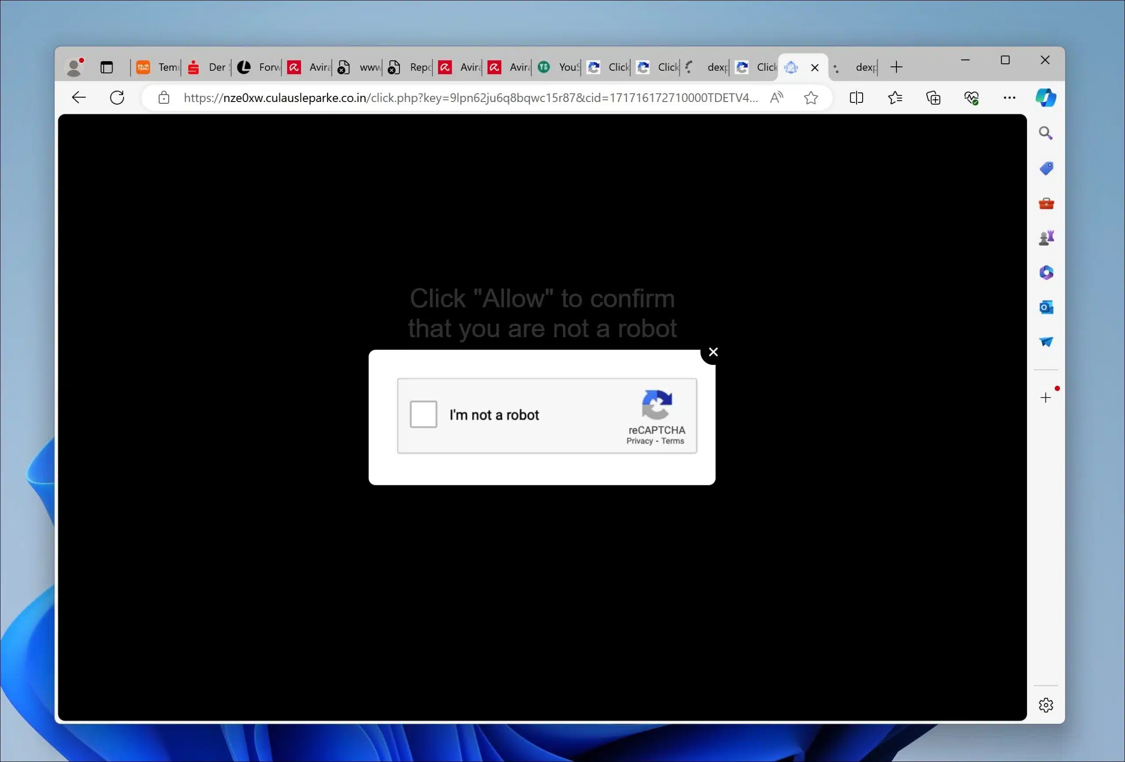Image resolution: width=1125 pixels, height=762 pixels.
Task: Click the reCAPTCHA logo
Action: 657,405
